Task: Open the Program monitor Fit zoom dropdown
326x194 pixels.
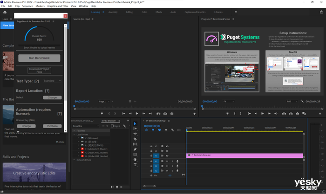Action: 230,101
